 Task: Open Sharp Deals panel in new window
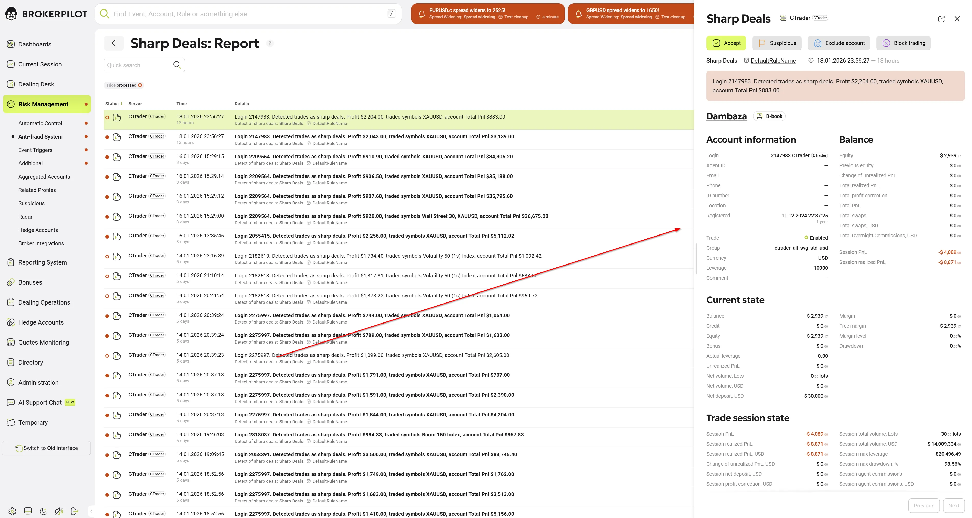941,19
